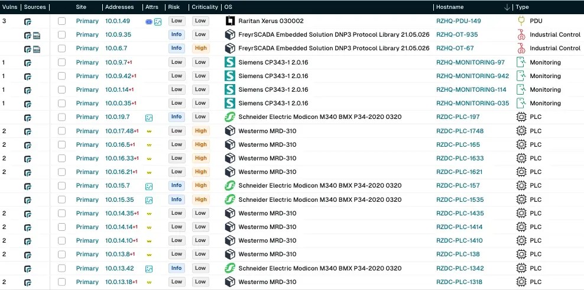Click the Monitoring type icon for RZHQ-MONITORING-97
The image size is (584, 290).
521,62
